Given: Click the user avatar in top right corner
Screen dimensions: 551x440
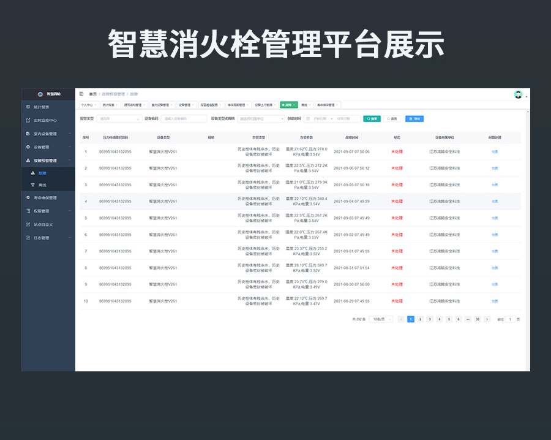Looking at the screenshot, I should [x=517, y=95].
